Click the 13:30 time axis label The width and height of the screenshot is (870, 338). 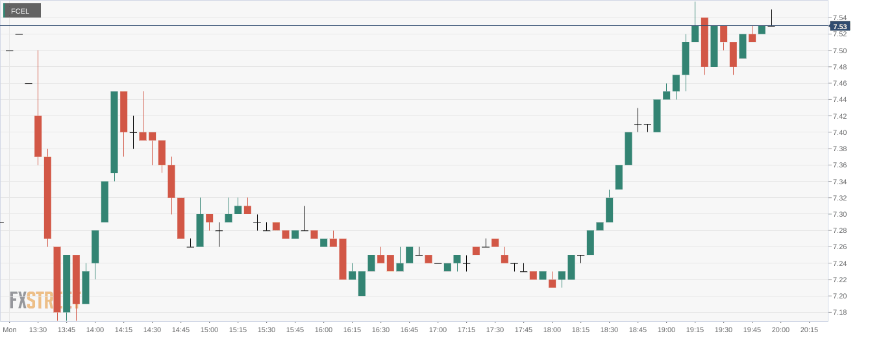click(38, 330)
